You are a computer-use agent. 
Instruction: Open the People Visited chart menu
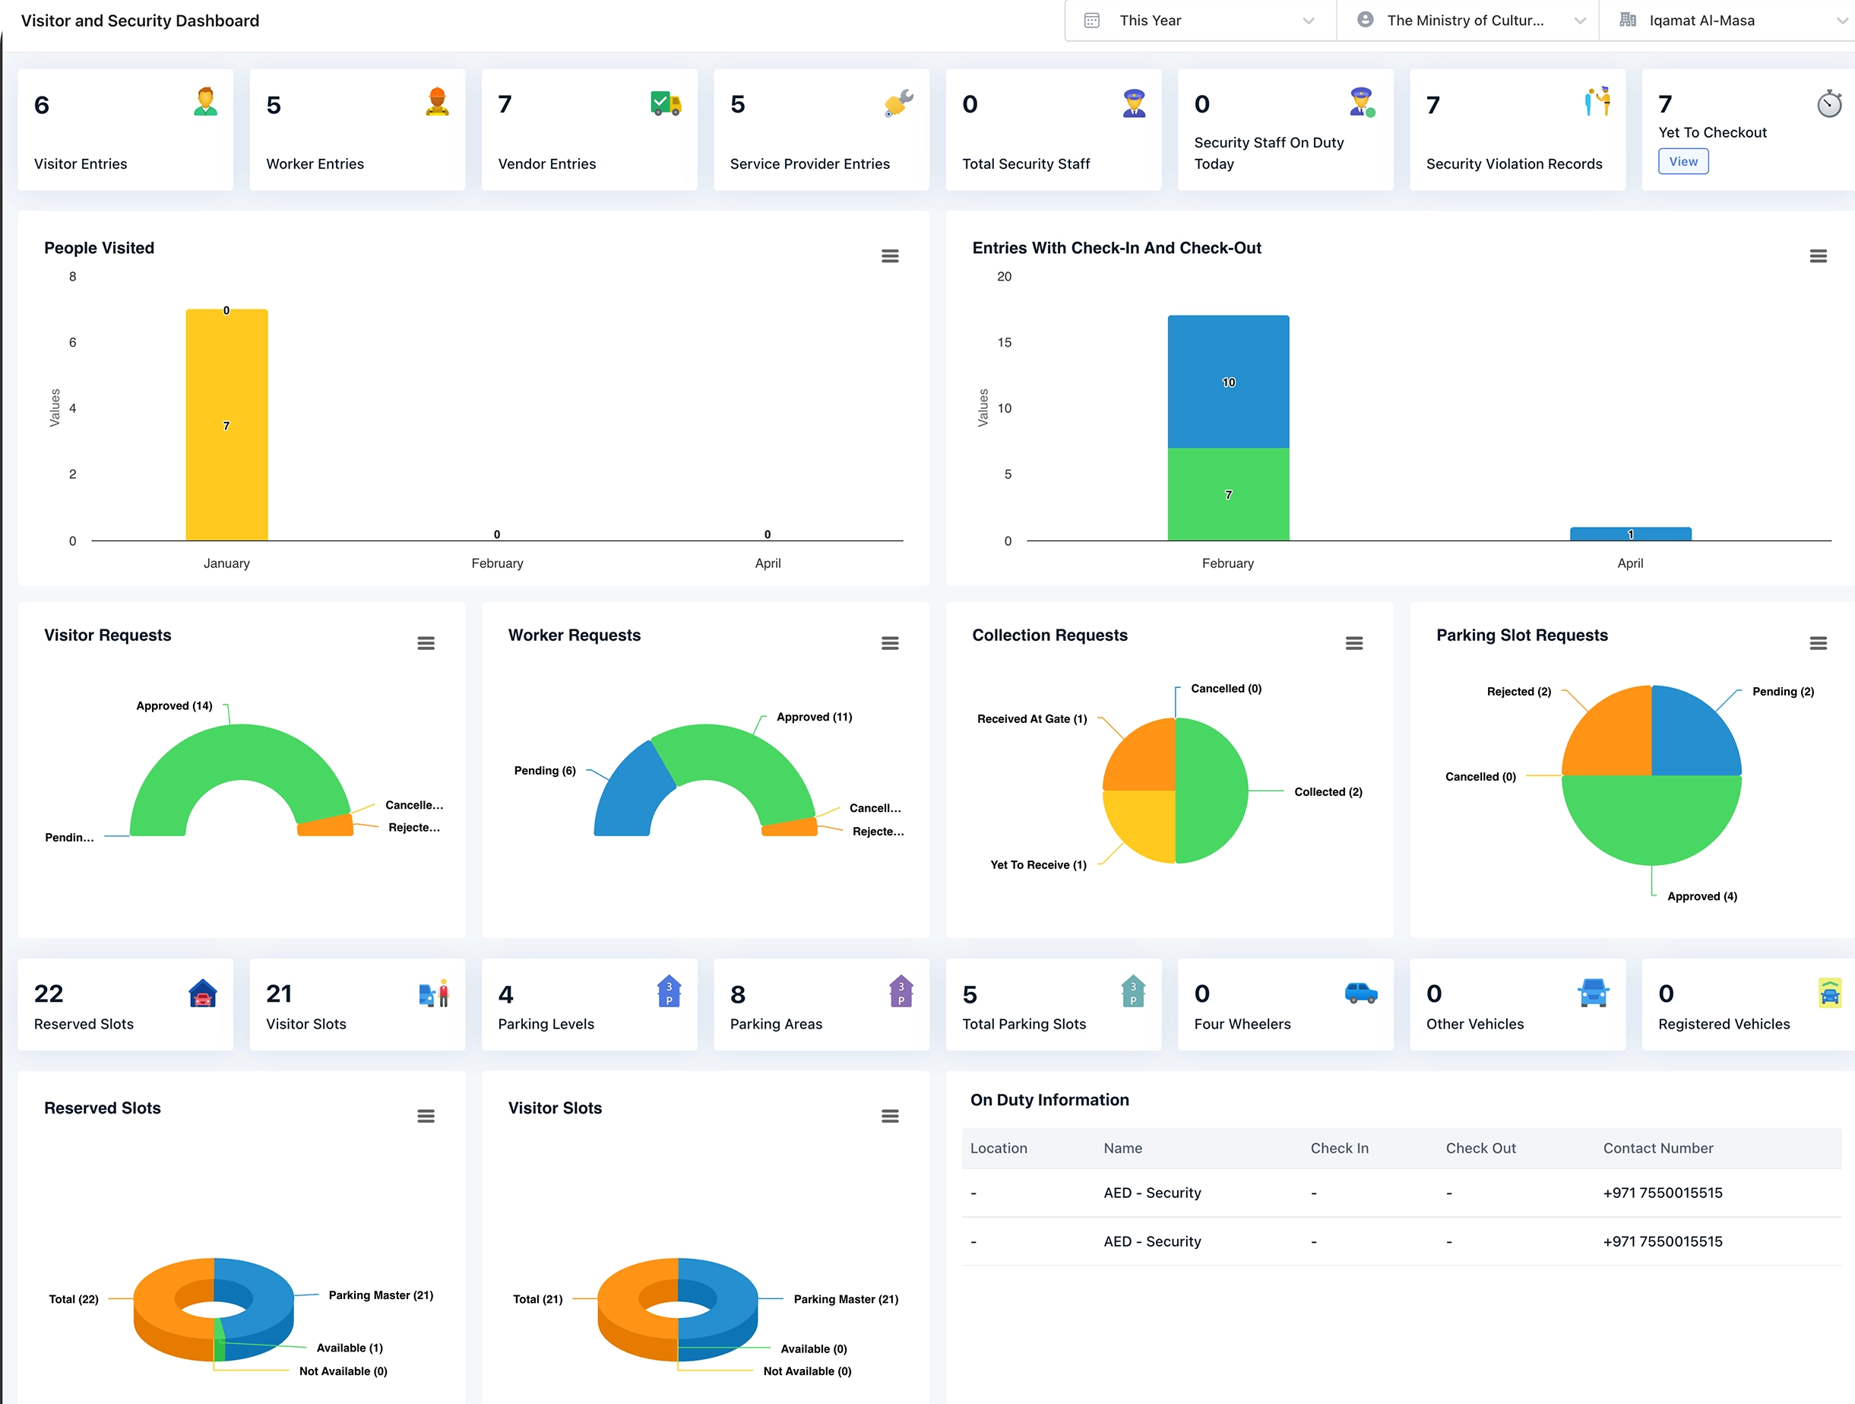[890, 256]
